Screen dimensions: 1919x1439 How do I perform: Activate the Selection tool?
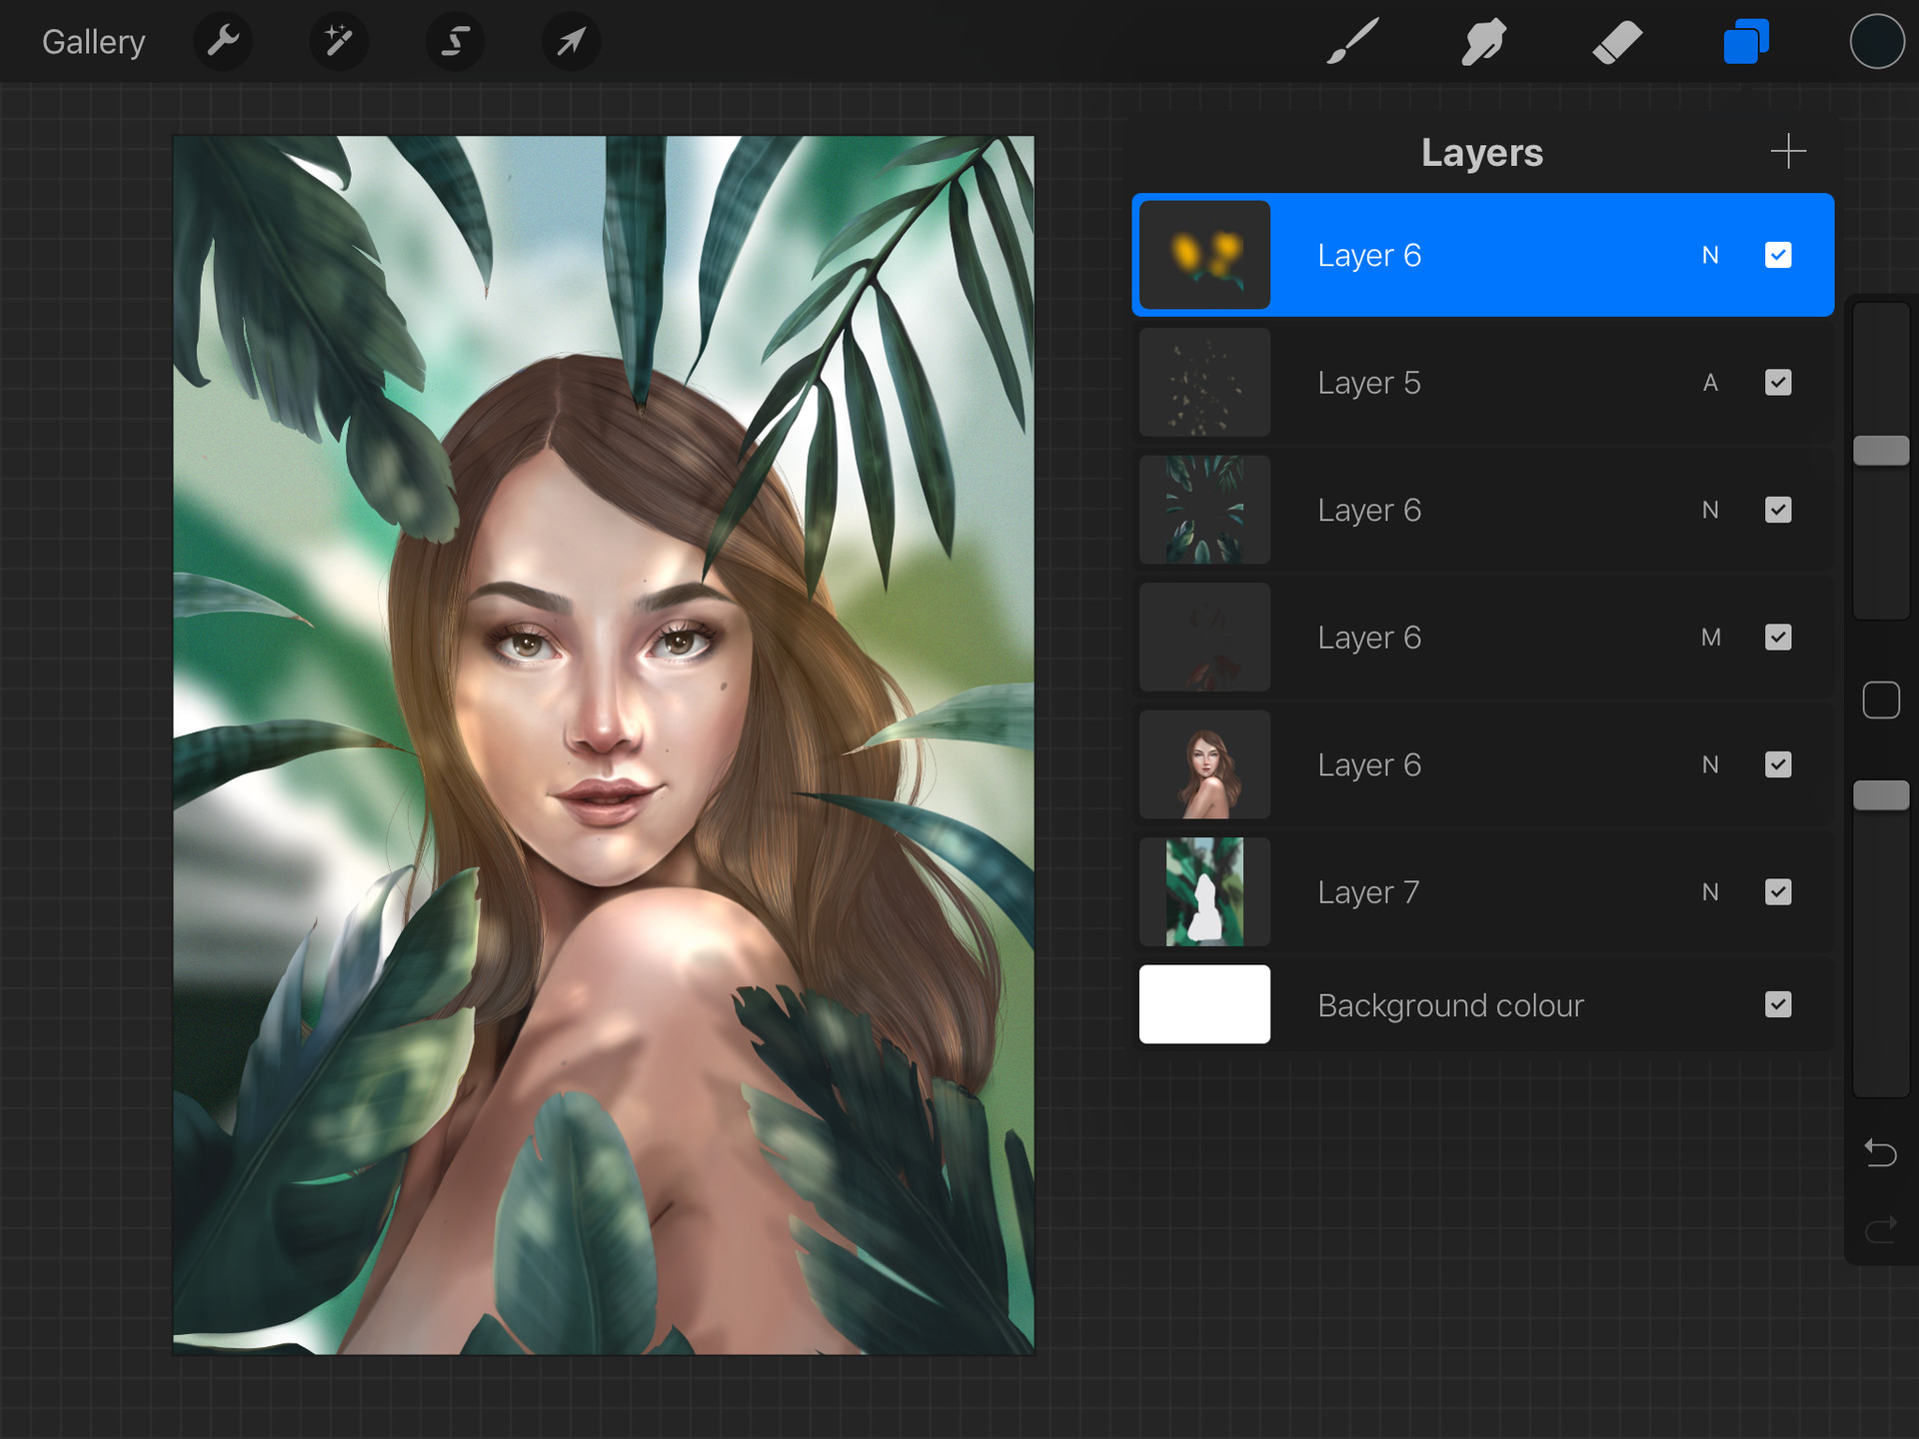click(x=455, y=42)
